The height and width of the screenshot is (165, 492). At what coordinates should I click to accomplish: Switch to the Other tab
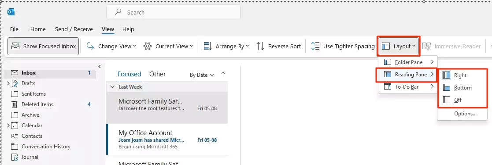(x=158, y=74)
